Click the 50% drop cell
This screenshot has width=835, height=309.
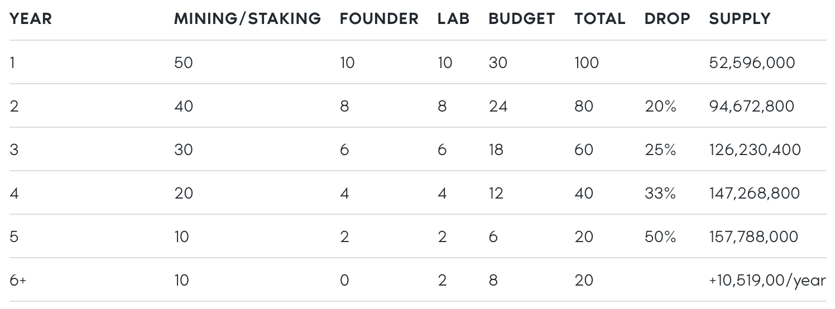coord(660,236)
